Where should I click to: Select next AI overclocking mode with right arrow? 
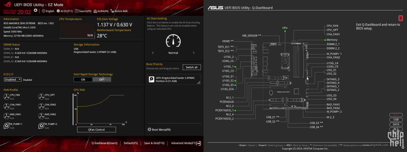click(x=194, y=53)
